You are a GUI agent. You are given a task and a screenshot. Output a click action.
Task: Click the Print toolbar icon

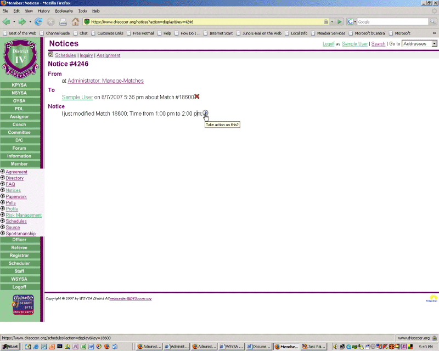pos(63,22)
